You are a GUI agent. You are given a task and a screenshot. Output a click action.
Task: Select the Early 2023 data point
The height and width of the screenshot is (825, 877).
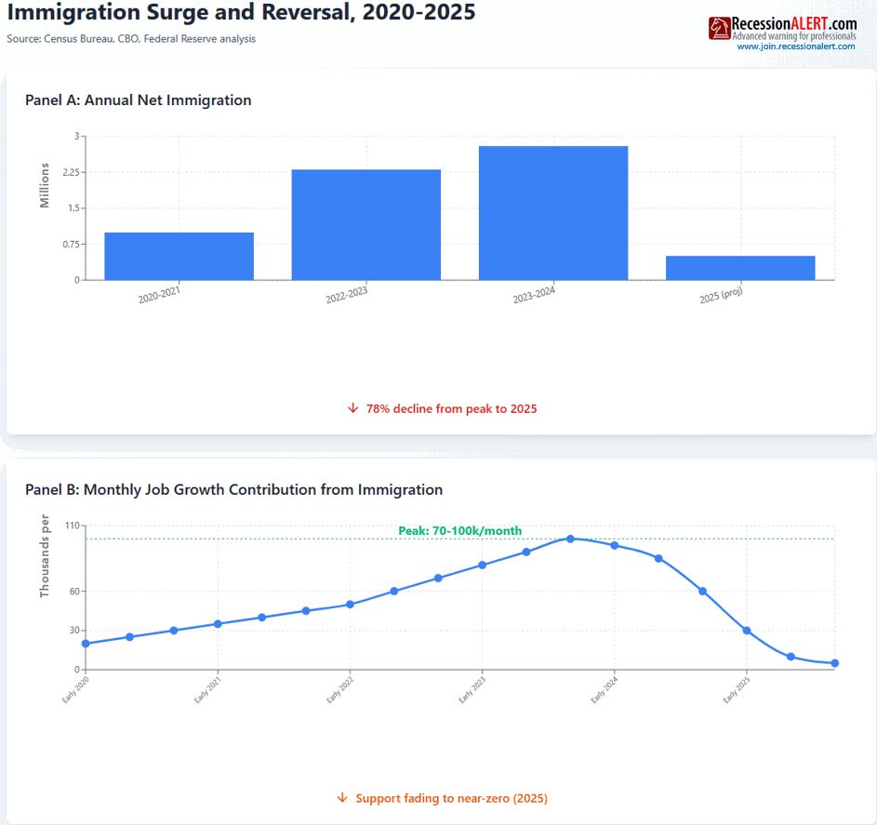click(482, 565)
